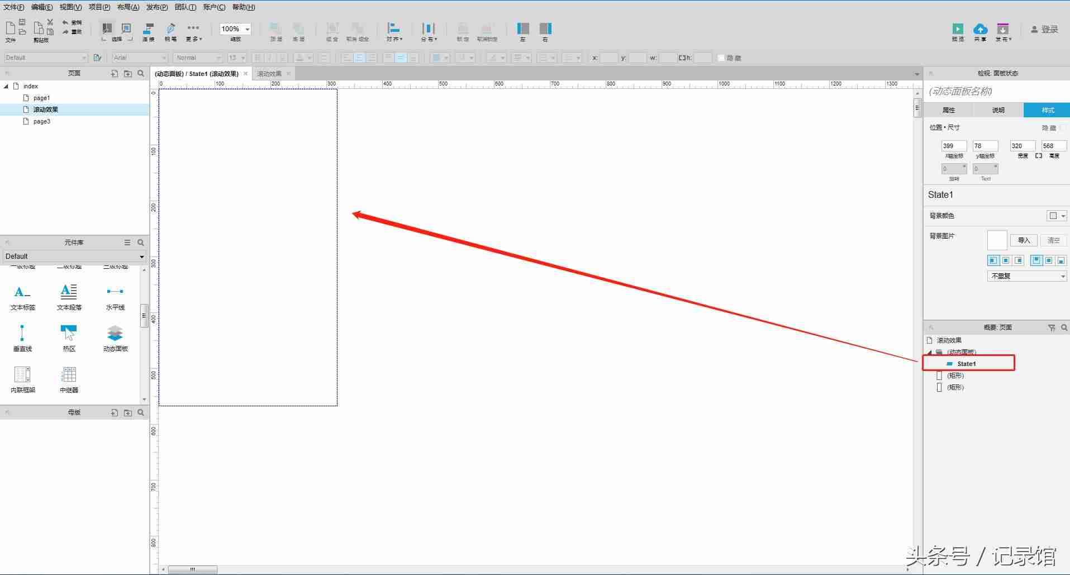The width and height of the screenshot is (1070, 575).
Task: Click the widget library menu icon
Action: [x=127, y=243]
